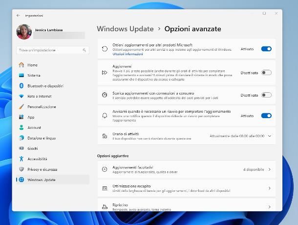Click the refresh icon beside Ottieni aggiornamenti
The height and width of the screenshot is (225, 298).
pos(105,49)
